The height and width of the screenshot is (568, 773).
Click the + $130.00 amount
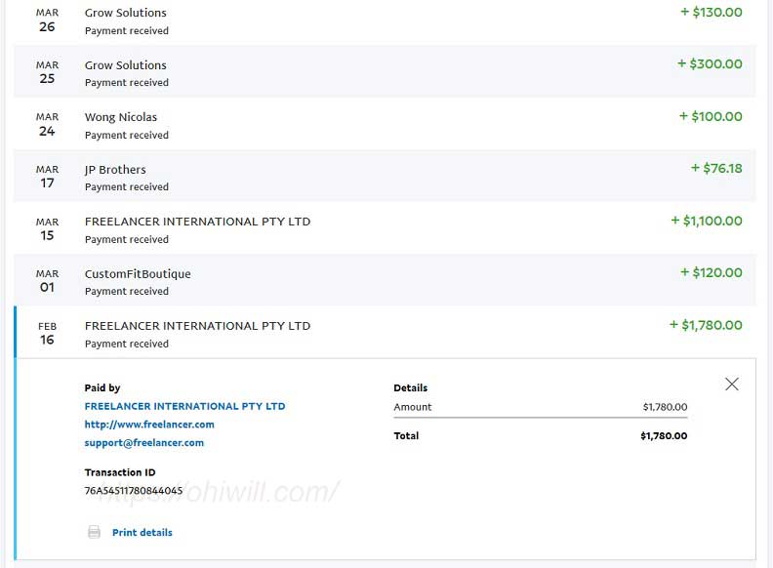click(x=712, y=12)
